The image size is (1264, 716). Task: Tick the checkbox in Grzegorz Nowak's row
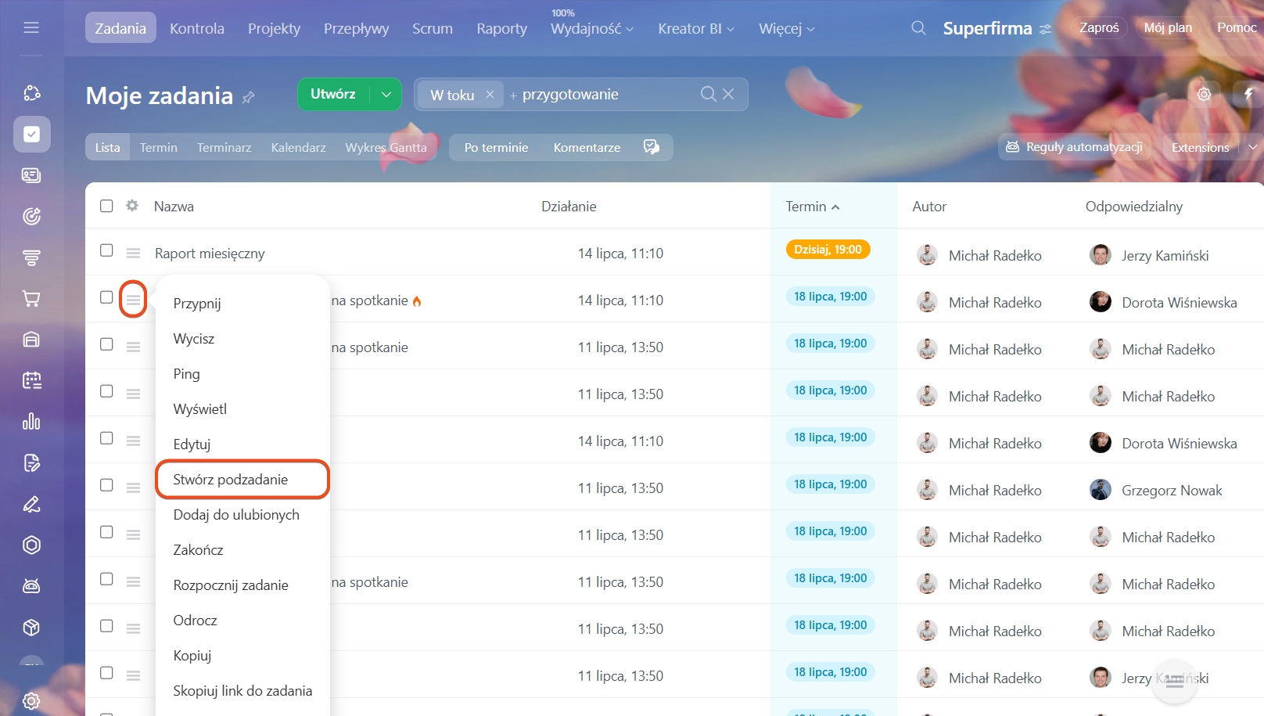click(106, 485)
